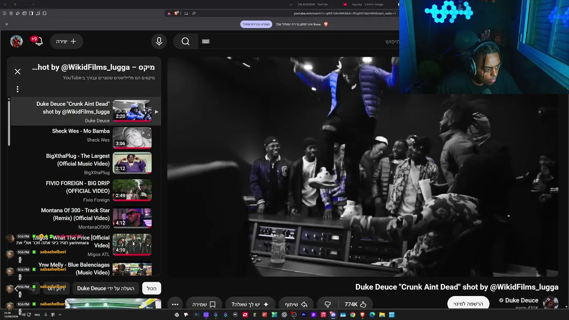Open Brave extensions puzzle icon
The width and height of the screenshot is (569, 320).
point(44,13)
